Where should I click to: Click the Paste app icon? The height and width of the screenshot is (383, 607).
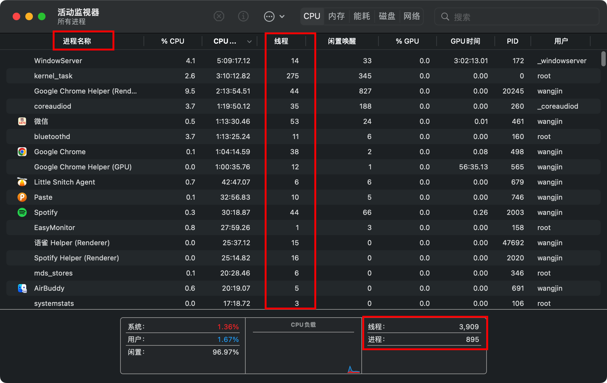point(22,197)
